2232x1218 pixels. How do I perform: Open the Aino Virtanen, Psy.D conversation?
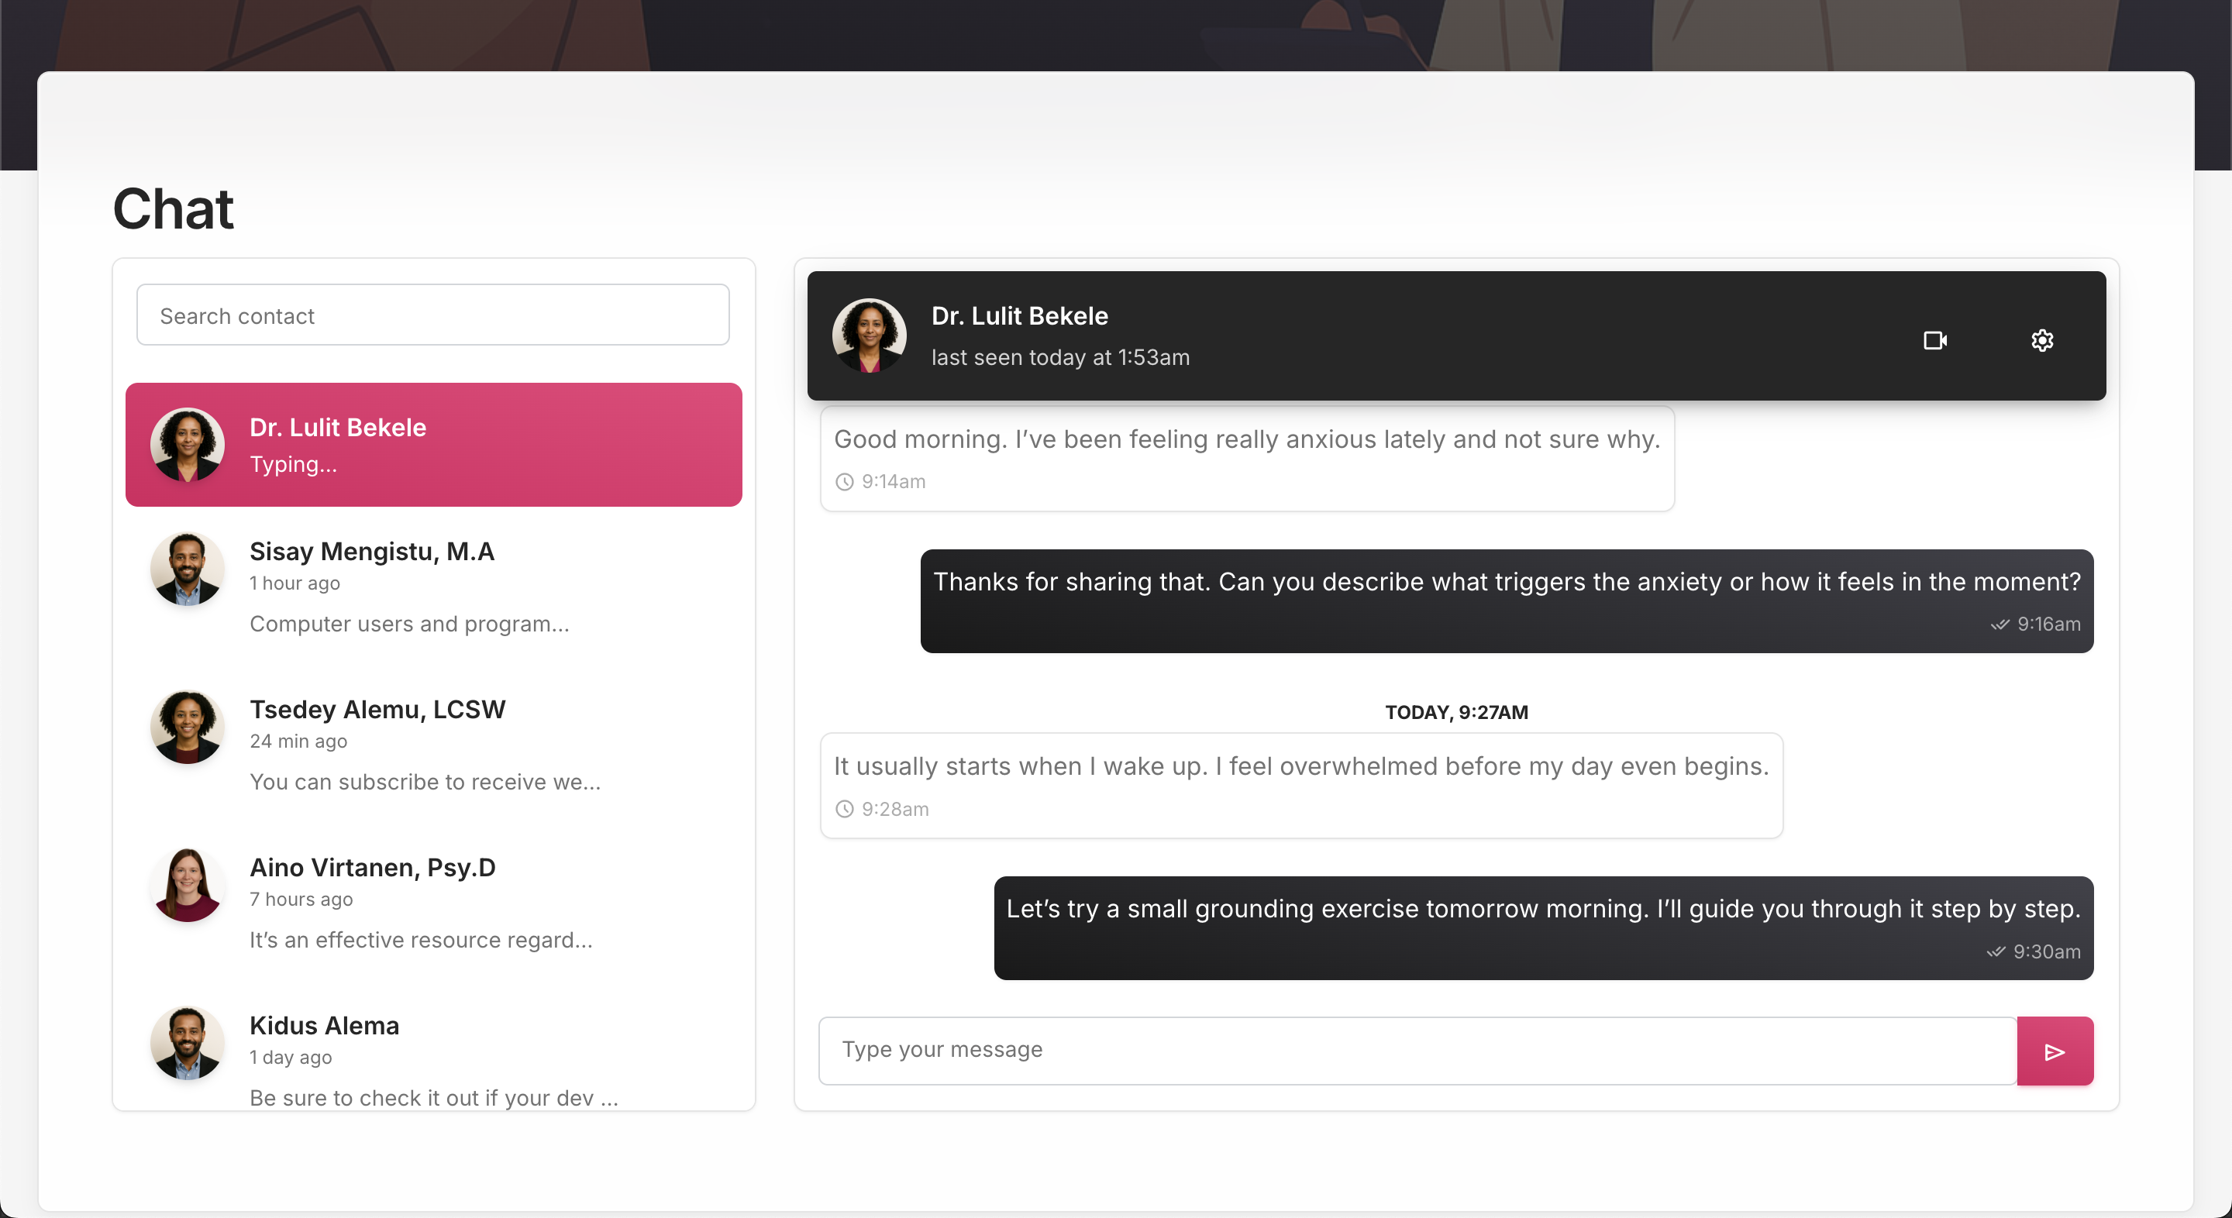tap(433, 903)
